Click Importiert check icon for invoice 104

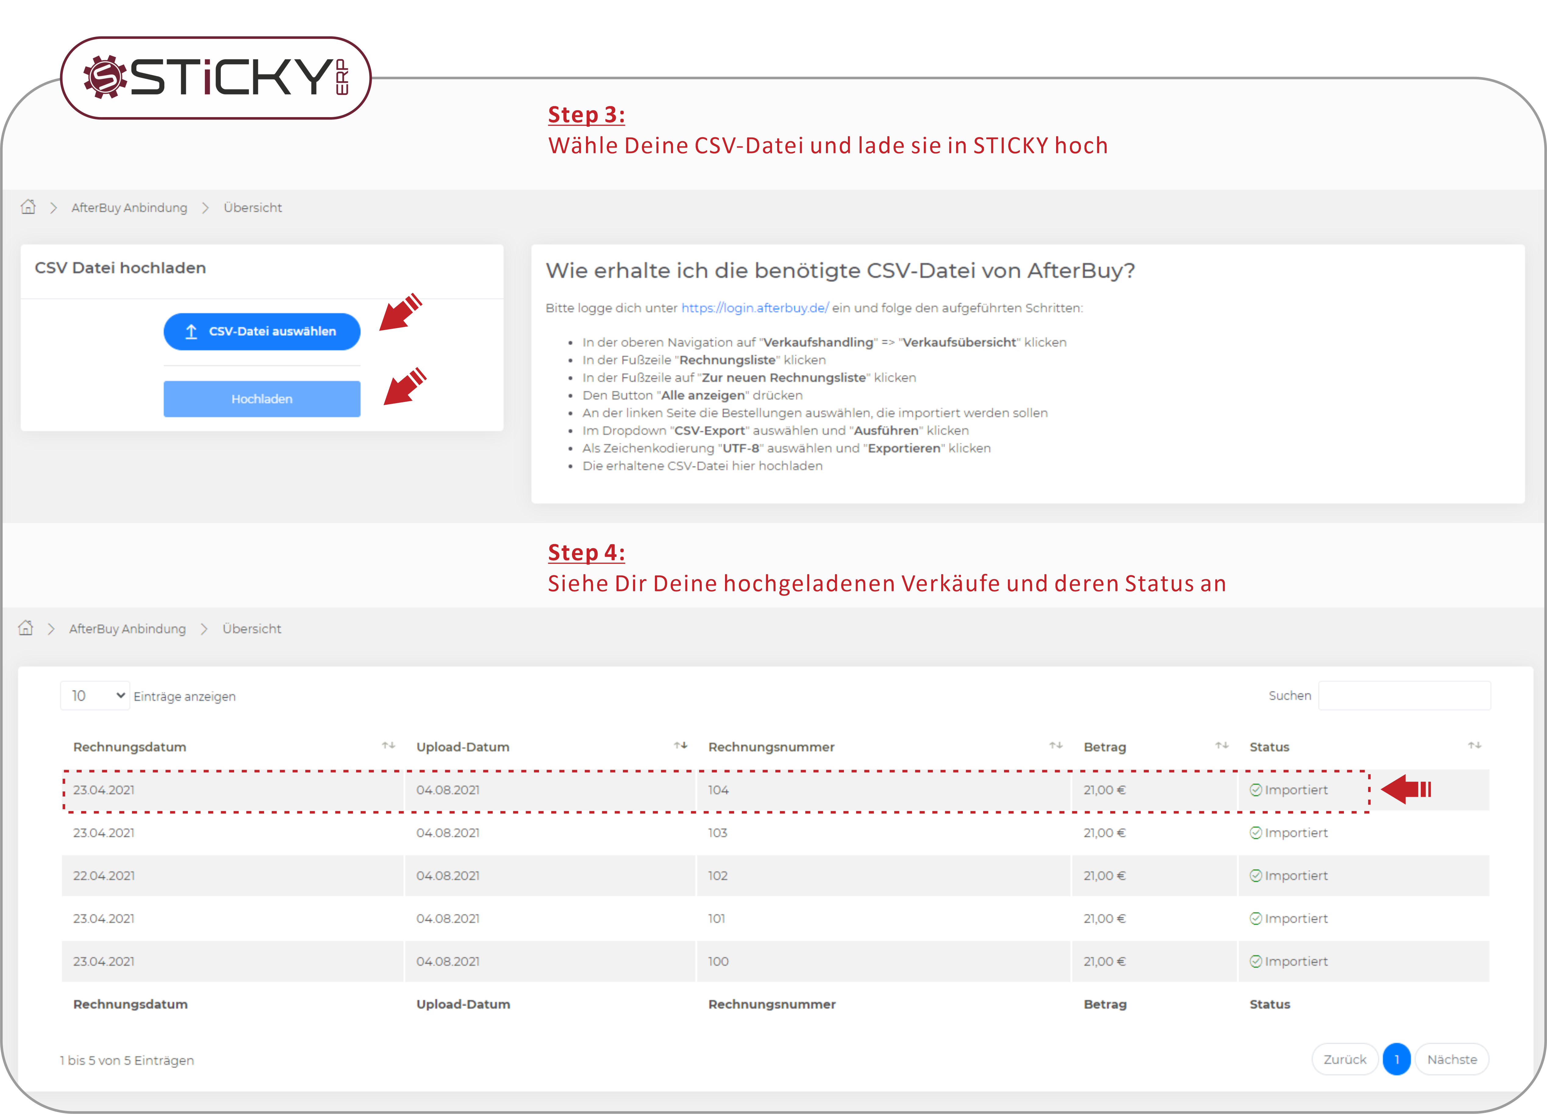1256,790
